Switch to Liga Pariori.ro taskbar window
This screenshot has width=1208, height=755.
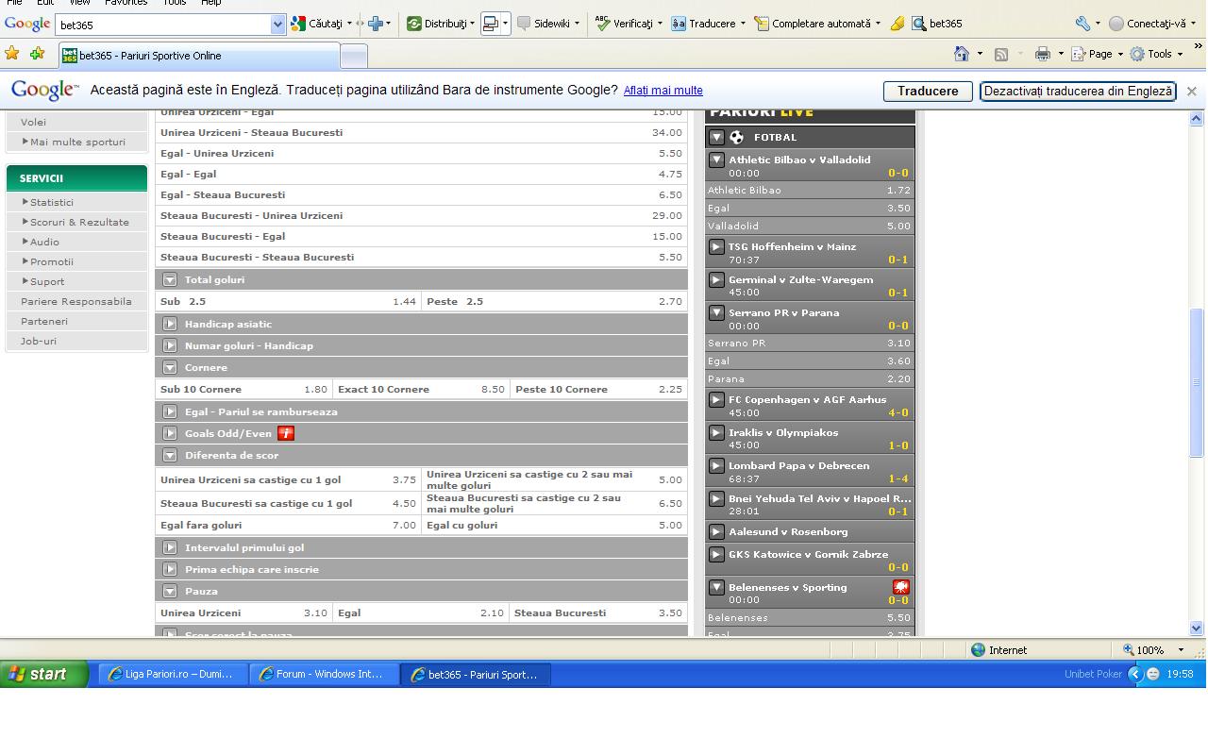[x=171, y=674]
